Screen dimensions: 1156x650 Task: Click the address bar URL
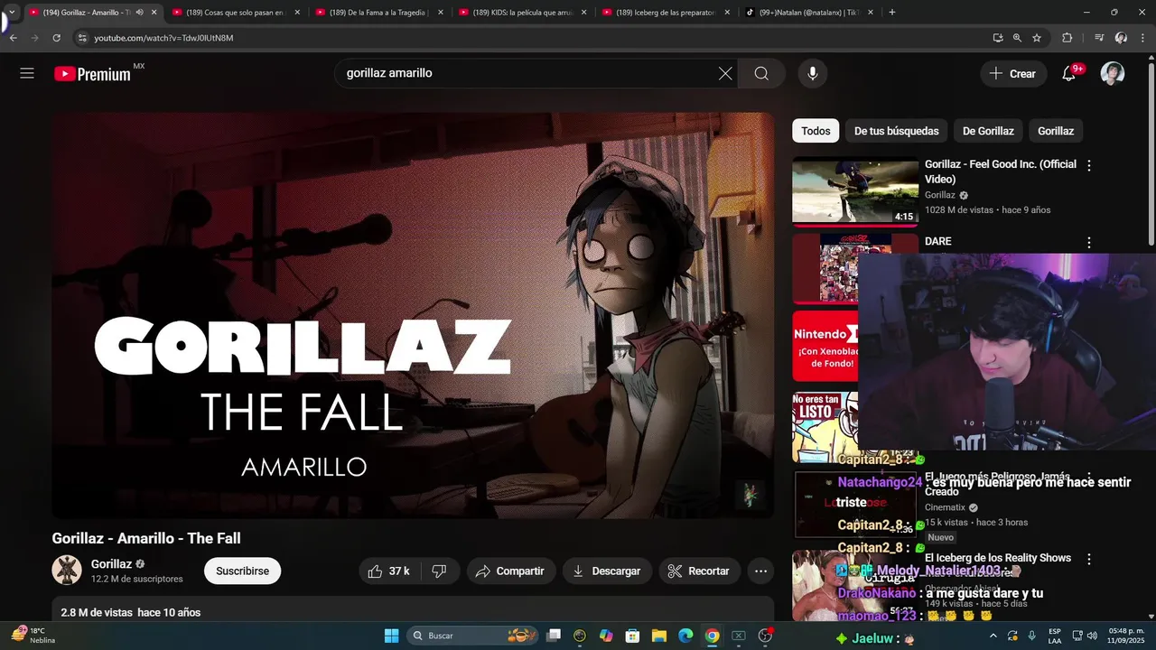[163, 38]
